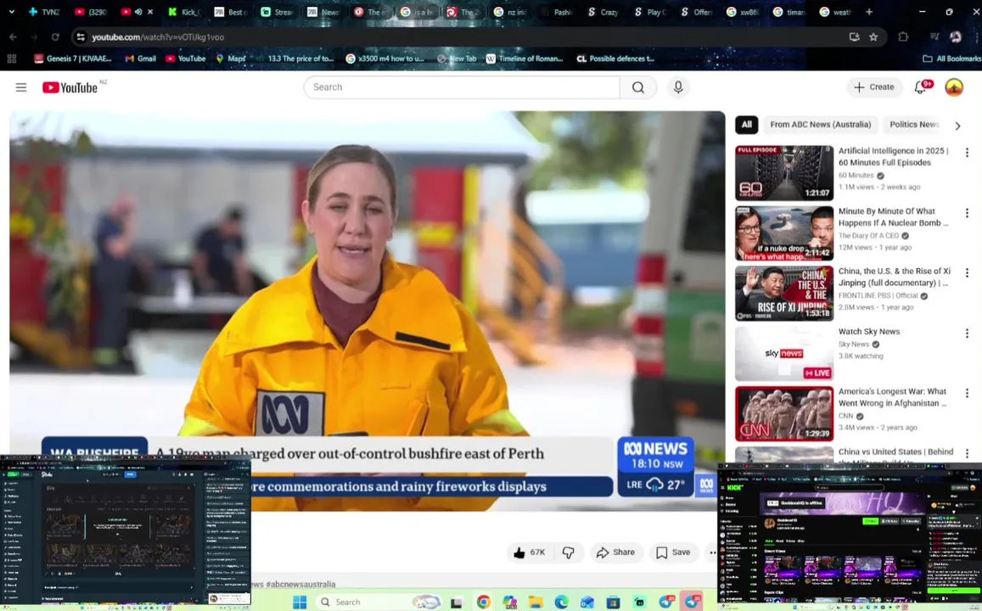Open the YouTube guide hamburger menu
Screen dimensions: 982x611
(21, 87)
